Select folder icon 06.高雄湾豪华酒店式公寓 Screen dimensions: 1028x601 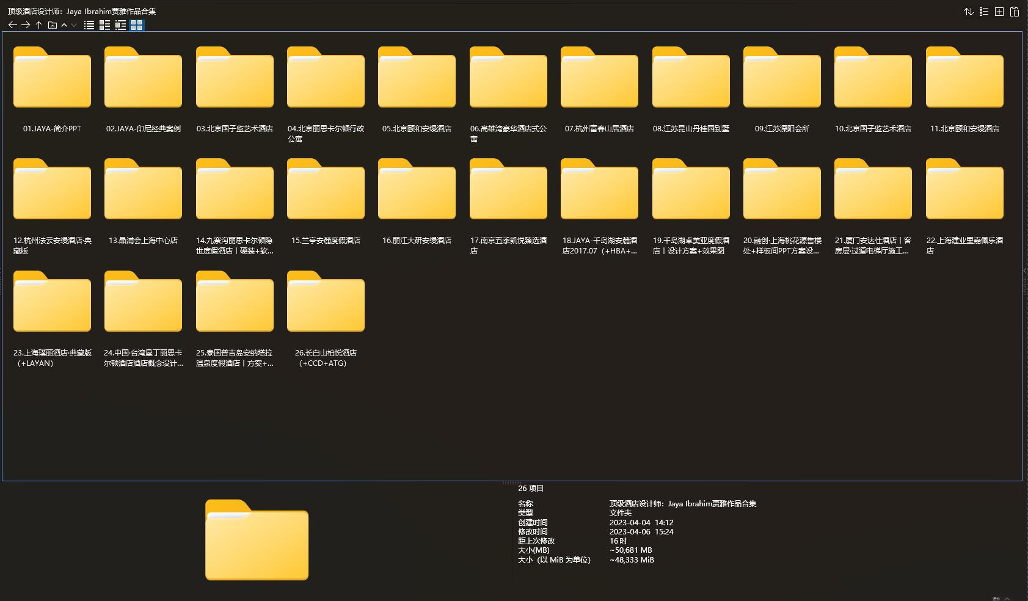pyautogui.click(x=508, y=77)
